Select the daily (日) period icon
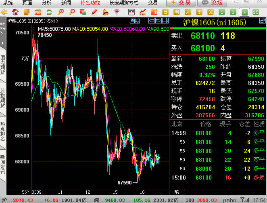This screenshot has width=267, height=203. coord(165,12)
